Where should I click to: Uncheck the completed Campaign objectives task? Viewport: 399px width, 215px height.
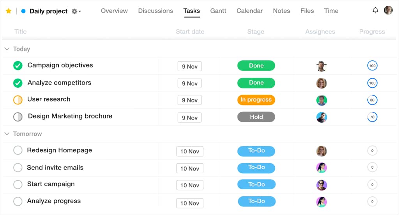tap(18, 65)
